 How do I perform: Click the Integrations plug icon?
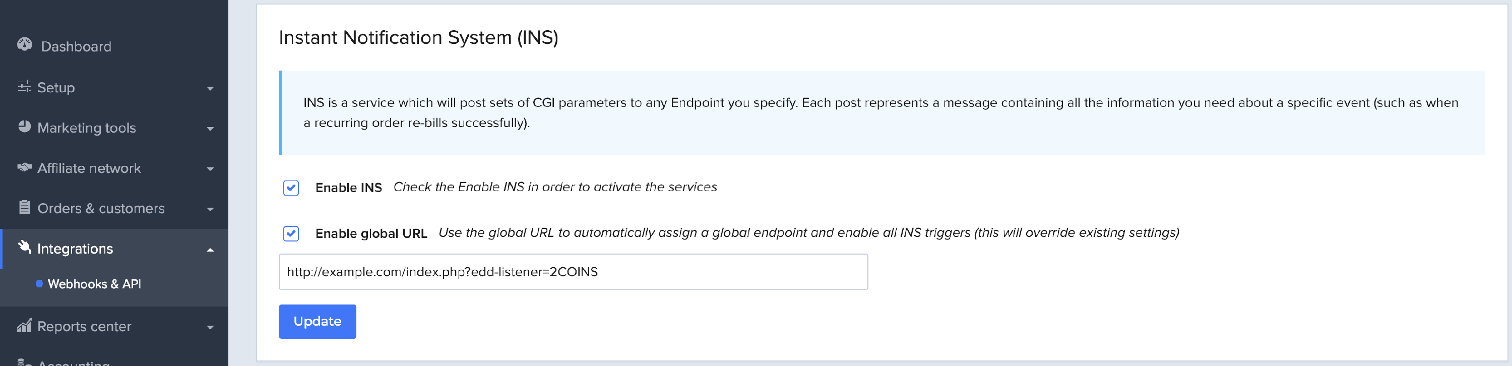pyautogui.click(x=24, y=248)
